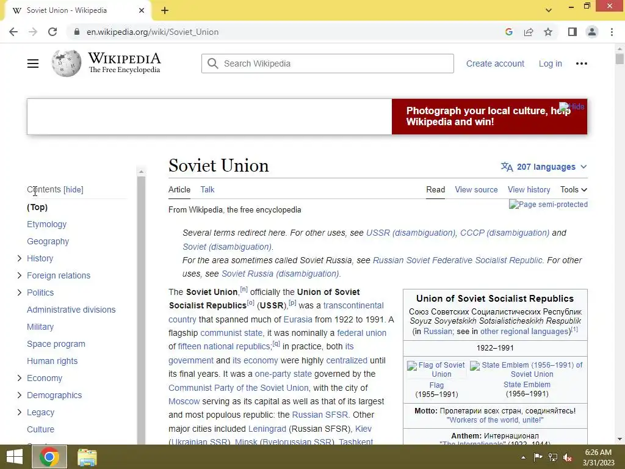Follow the Eurasia link
Screen dimensions: 625x469
[x=298, y=319]
